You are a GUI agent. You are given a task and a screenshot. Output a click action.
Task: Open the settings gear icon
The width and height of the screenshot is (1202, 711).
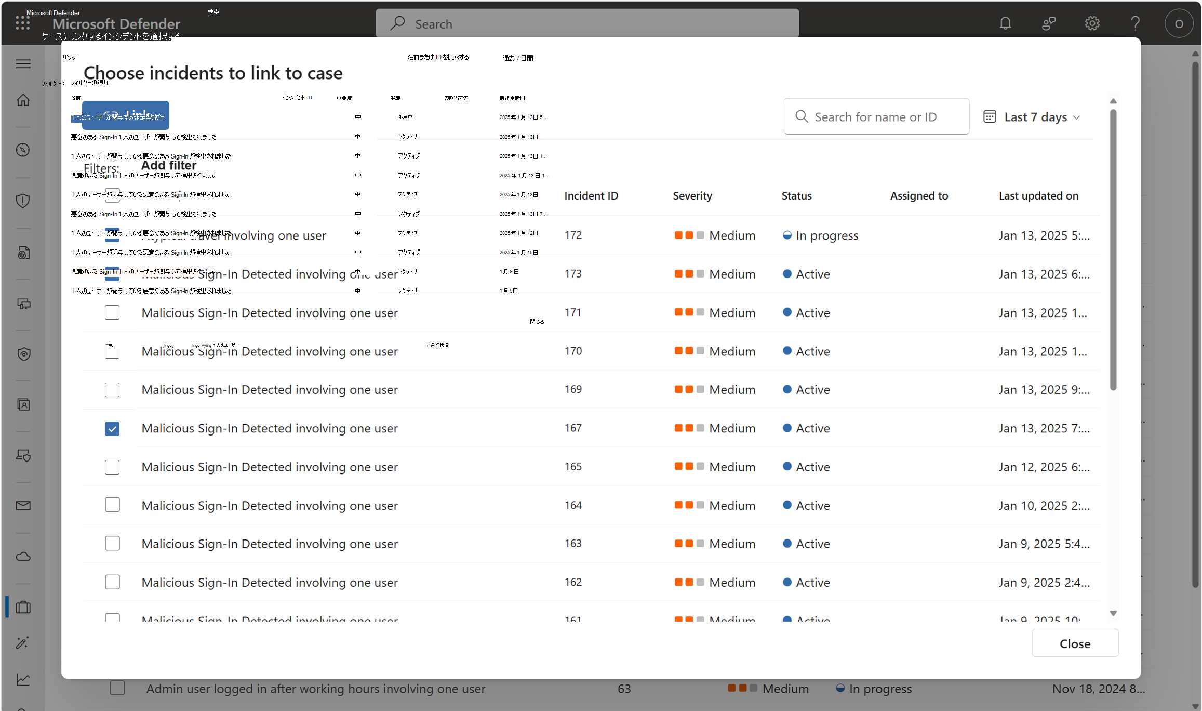pos(1092,23)
